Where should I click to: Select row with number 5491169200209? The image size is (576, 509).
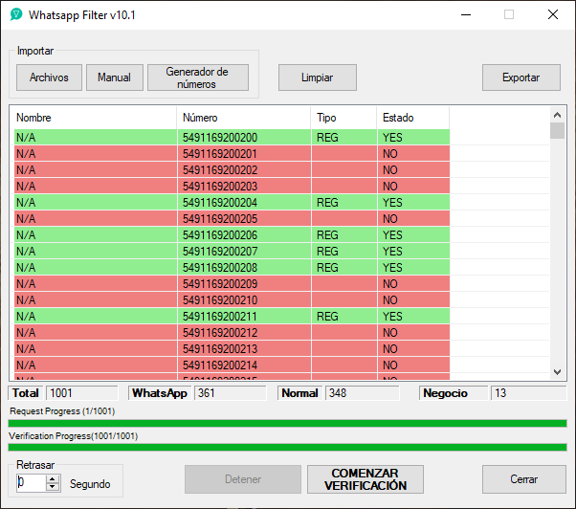(x=232, y=284)
